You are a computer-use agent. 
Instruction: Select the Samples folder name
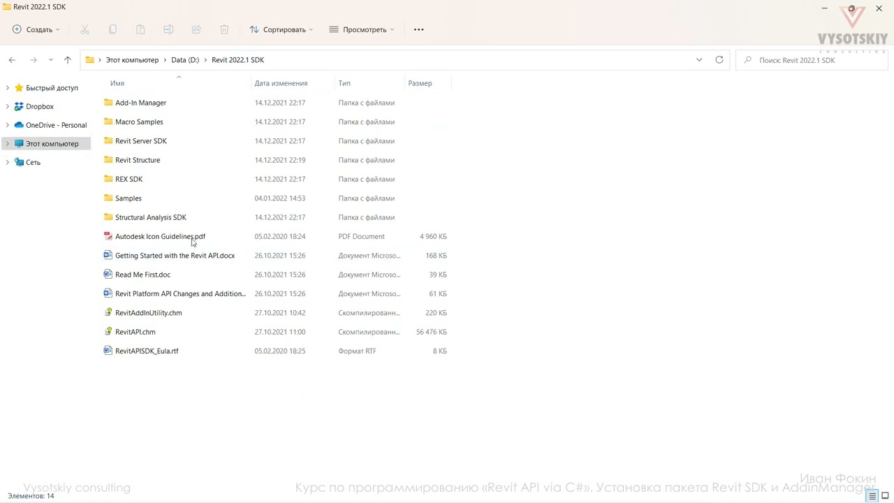click(129, 198)
